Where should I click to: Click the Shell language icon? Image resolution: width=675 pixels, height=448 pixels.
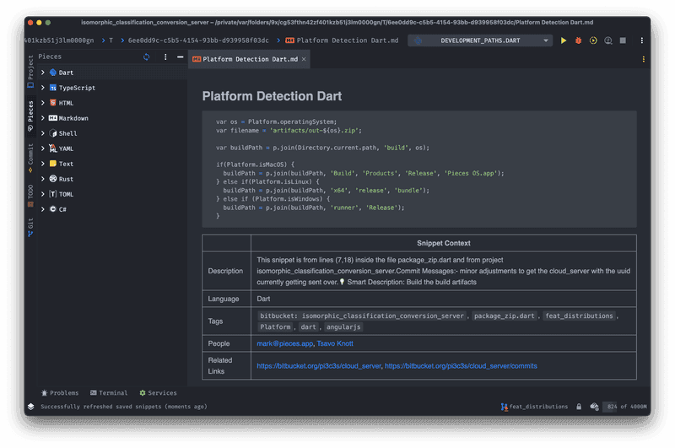point(53,133)
